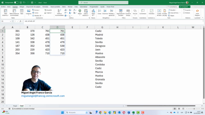The image size is (205, 115).
Task: Expand the Ecuación dropdown
Action: tap(192, 10)
